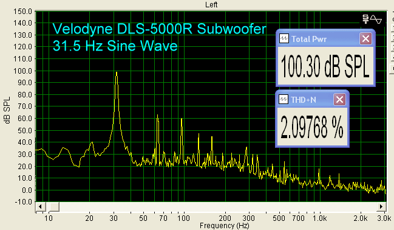Click the 100.30 dB SPL reading
Image resolution: width=394 pixels, height=230 pixels.
click(325, 66)
